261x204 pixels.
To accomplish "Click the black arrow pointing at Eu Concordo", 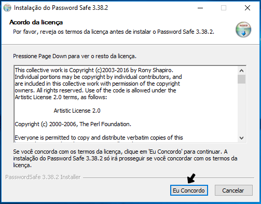I will pyautogui.click(x=191, y=179).
